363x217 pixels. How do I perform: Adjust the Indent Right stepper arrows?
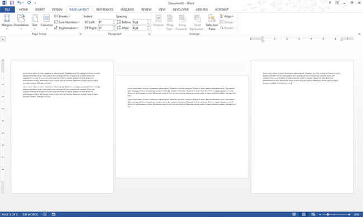pyautogui.click(x=114, y=28)
